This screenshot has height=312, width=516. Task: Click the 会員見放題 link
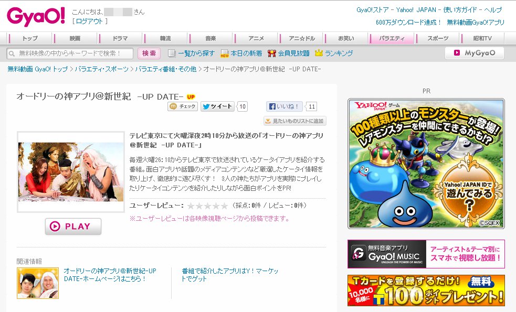click(294, 53)
